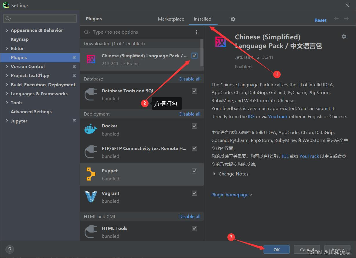
Task: Click the project-level icon beside Project: teat01.py
Action: click(x=74, y=75)
